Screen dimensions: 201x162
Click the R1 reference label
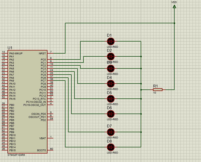pos(155,86)
